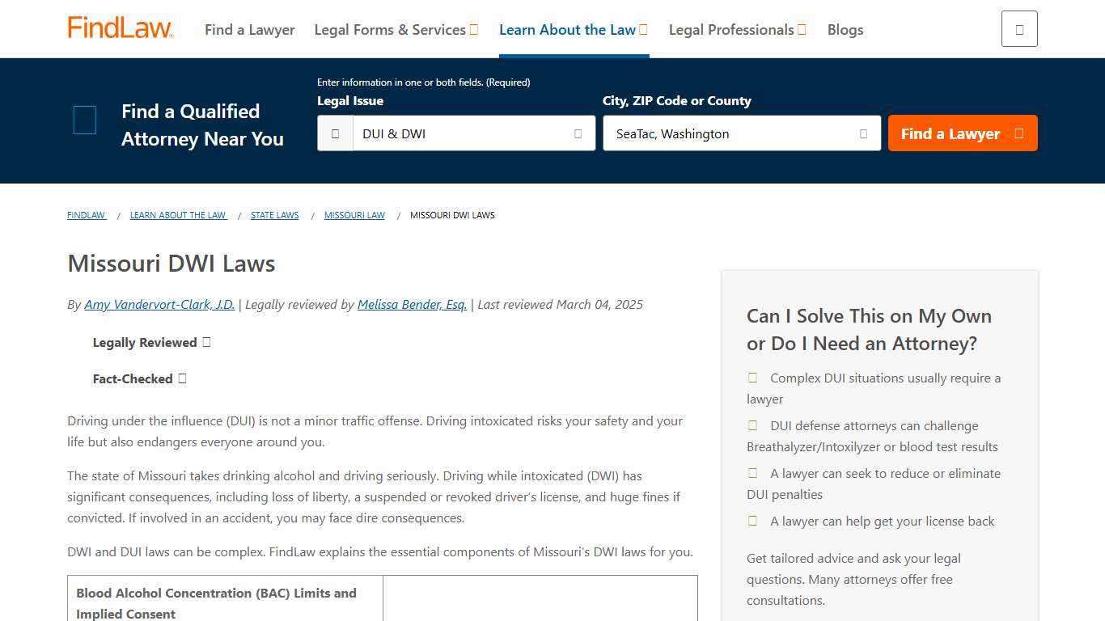
Task: Click the FindLaw logo
Action: pos(120,27)
